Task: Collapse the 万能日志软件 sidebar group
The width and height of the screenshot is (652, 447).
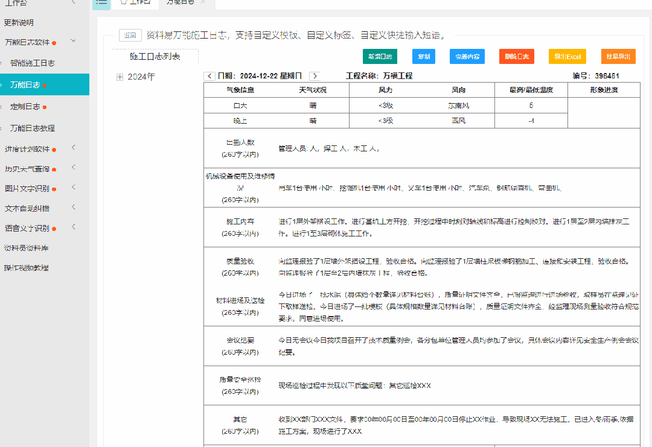Action: pyautogui.click(x=73, y=40)
